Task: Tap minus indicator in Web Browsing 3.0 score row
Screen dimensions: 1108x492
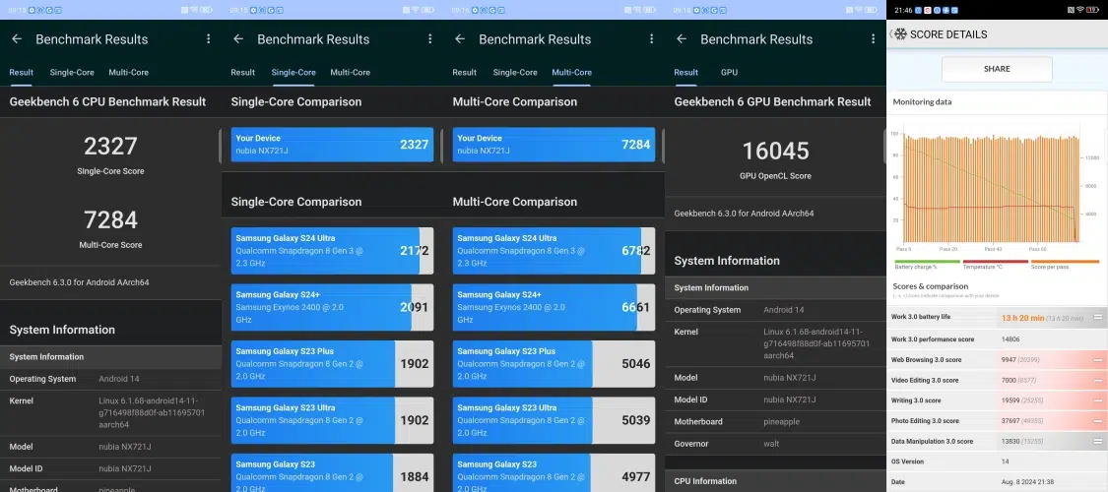Action: pos(1098,360)
